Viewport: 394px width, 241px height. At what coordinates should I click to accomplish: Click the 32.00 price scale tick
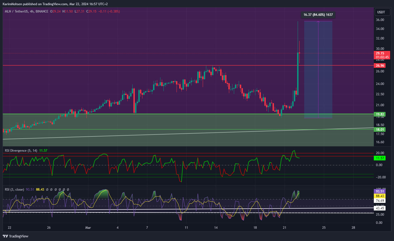(380, 38)
